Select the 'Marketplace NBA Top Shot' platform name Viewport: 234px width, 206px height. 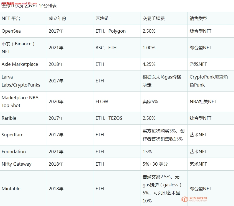(20, 101)
